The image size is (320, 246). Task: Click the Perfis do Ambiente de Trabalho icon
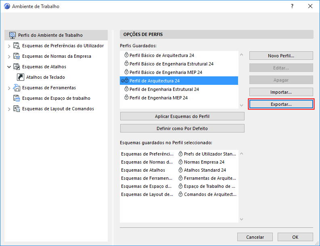click(x=12, y=35)
